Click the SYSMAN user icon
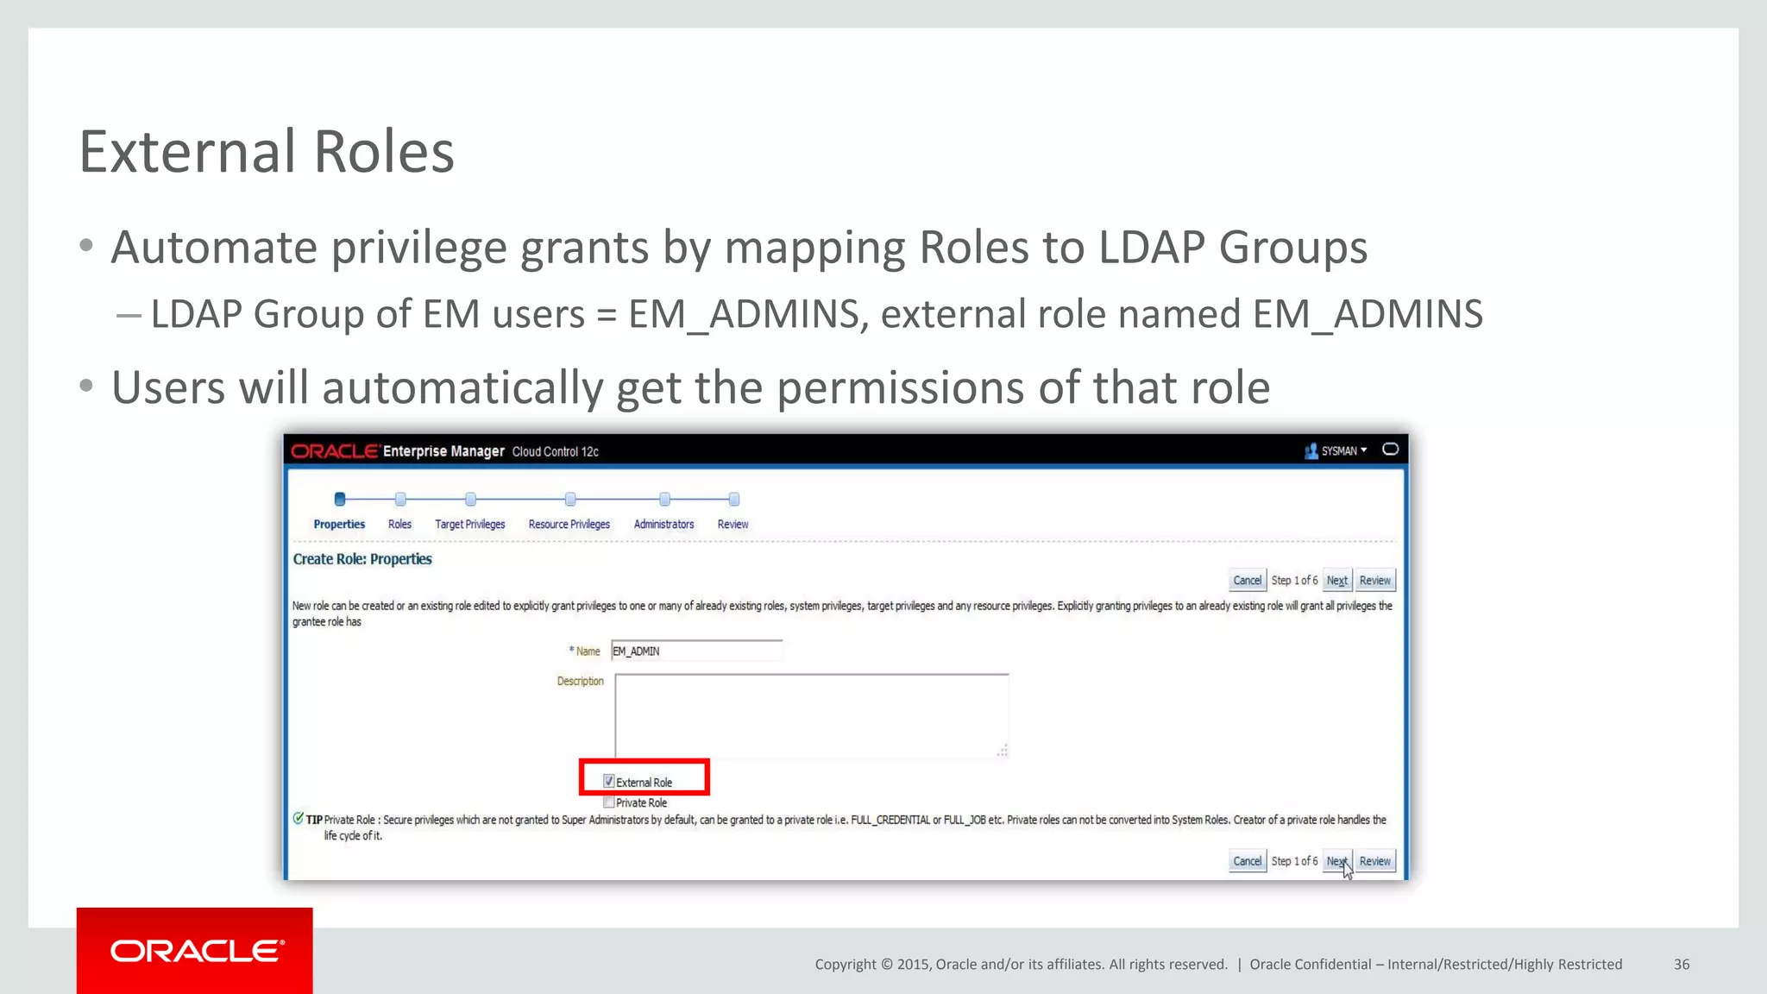This screenshot has height=994, width=1767. [1311, 451]
